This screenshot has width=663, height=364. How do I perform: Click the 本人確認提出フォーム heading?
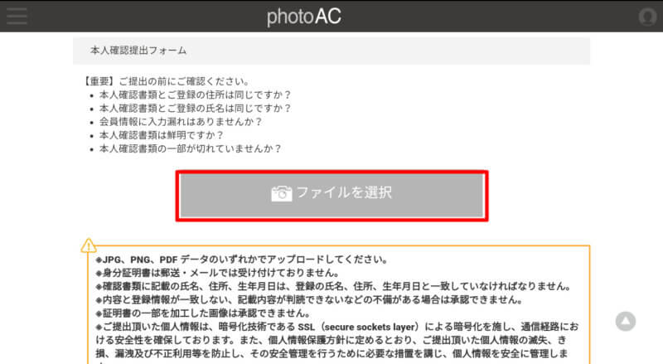(x=138, y=51)
